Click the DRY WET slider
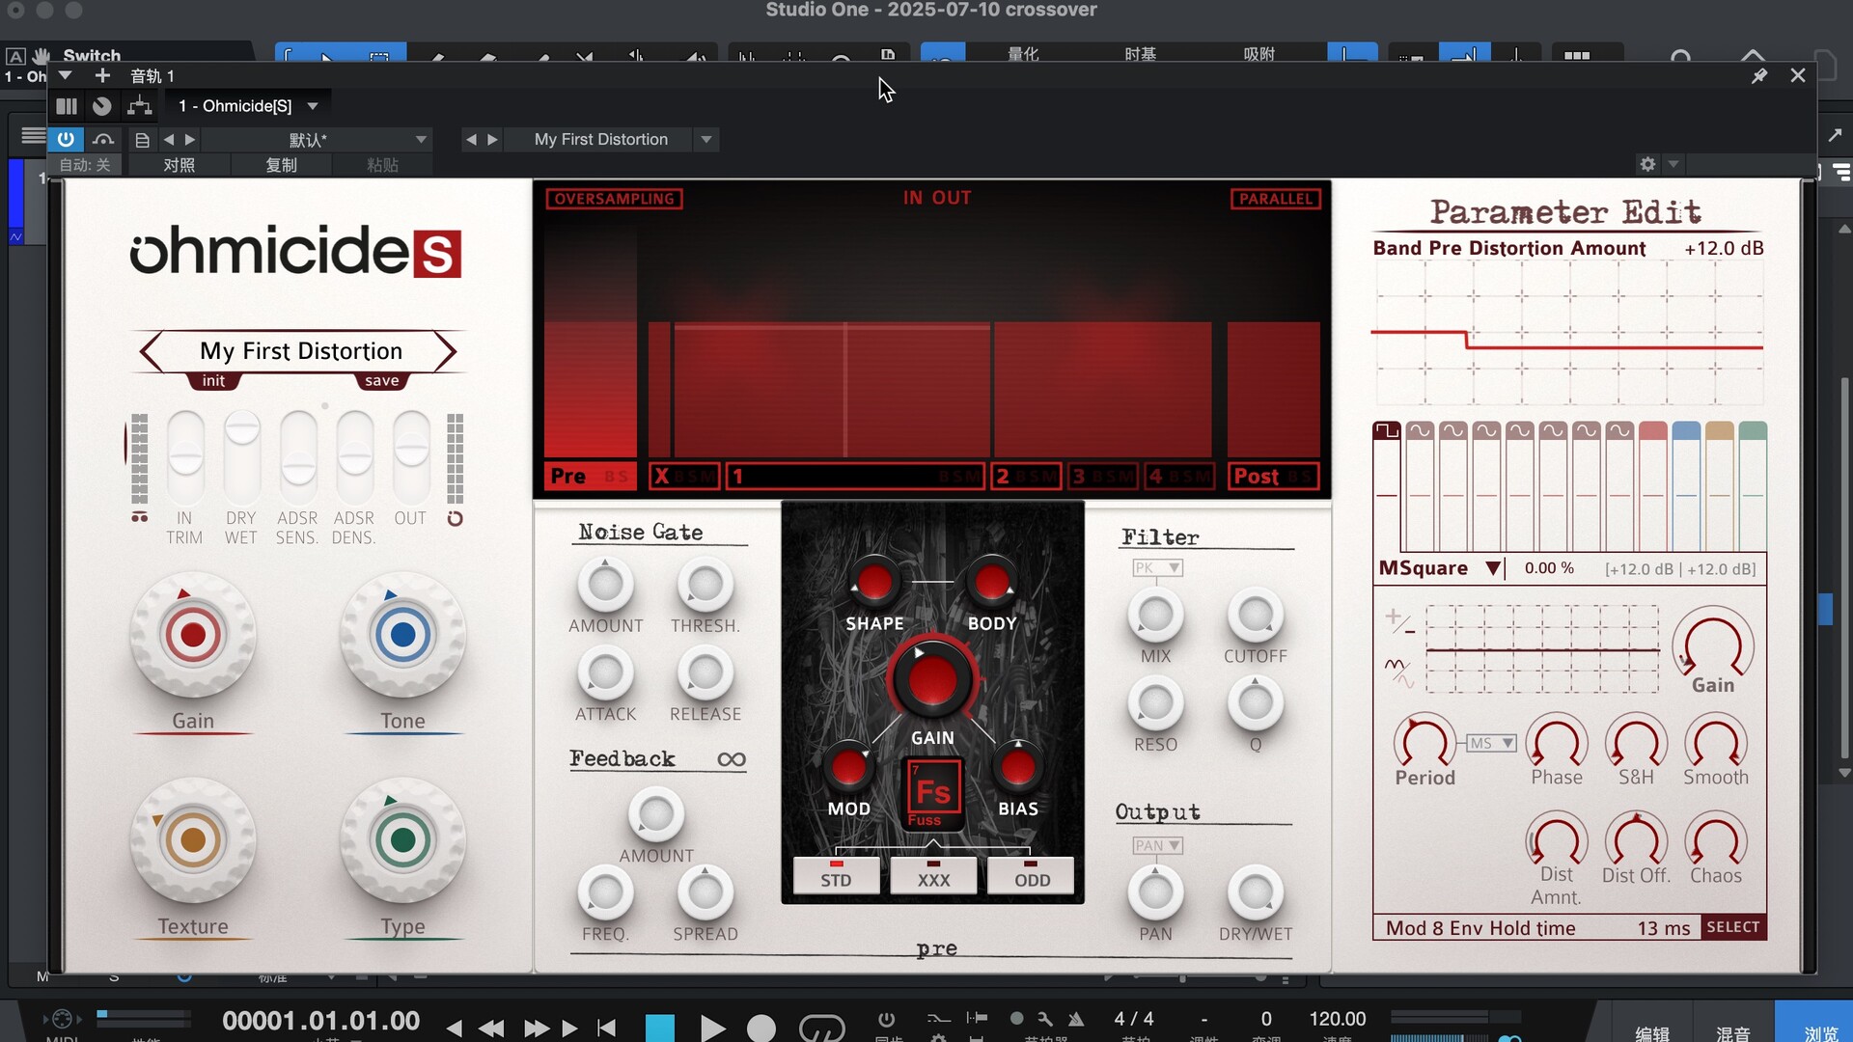 click(241, 456)
